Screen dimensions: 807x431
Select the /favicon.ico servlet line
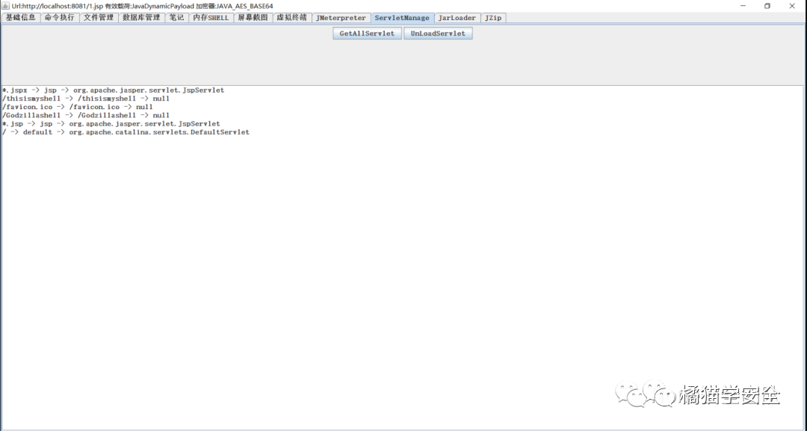point(78,107)
